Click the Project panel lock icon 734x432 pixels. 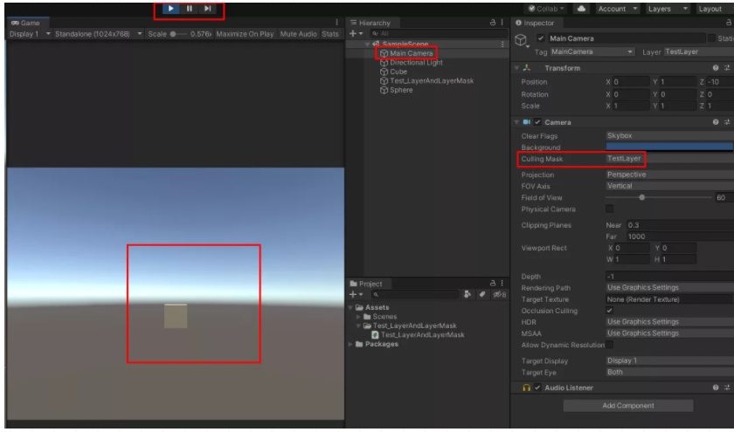[493, 283]
